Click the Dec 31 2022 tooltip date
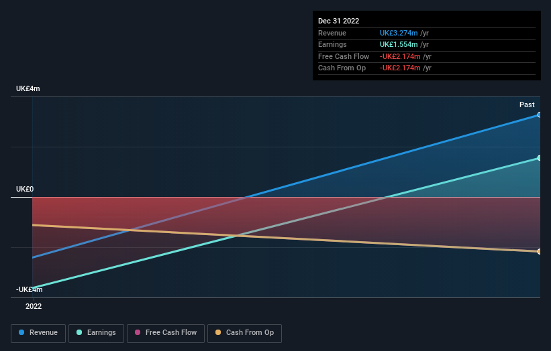Screen dimensions: 551x351 coord(338,21)
